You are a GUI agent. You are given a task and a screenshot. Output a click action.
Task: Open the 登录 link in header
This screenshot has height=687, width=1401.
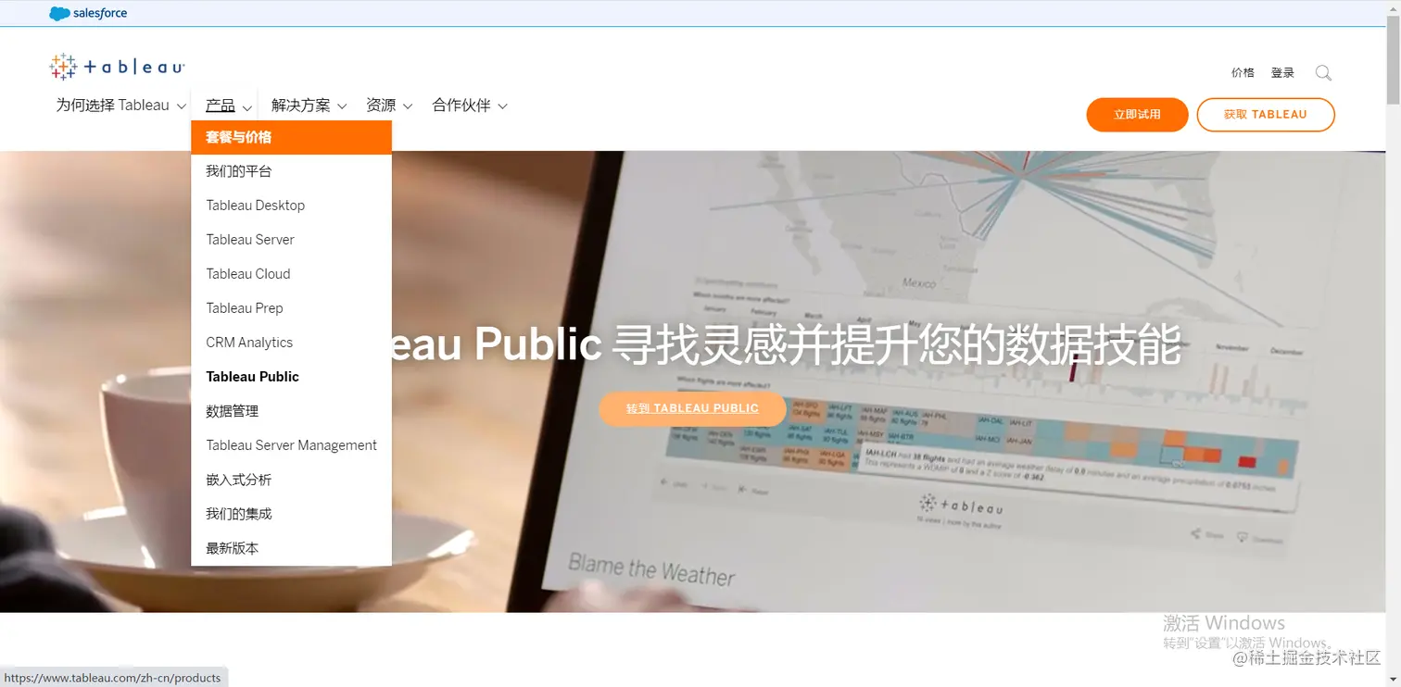1282,73
